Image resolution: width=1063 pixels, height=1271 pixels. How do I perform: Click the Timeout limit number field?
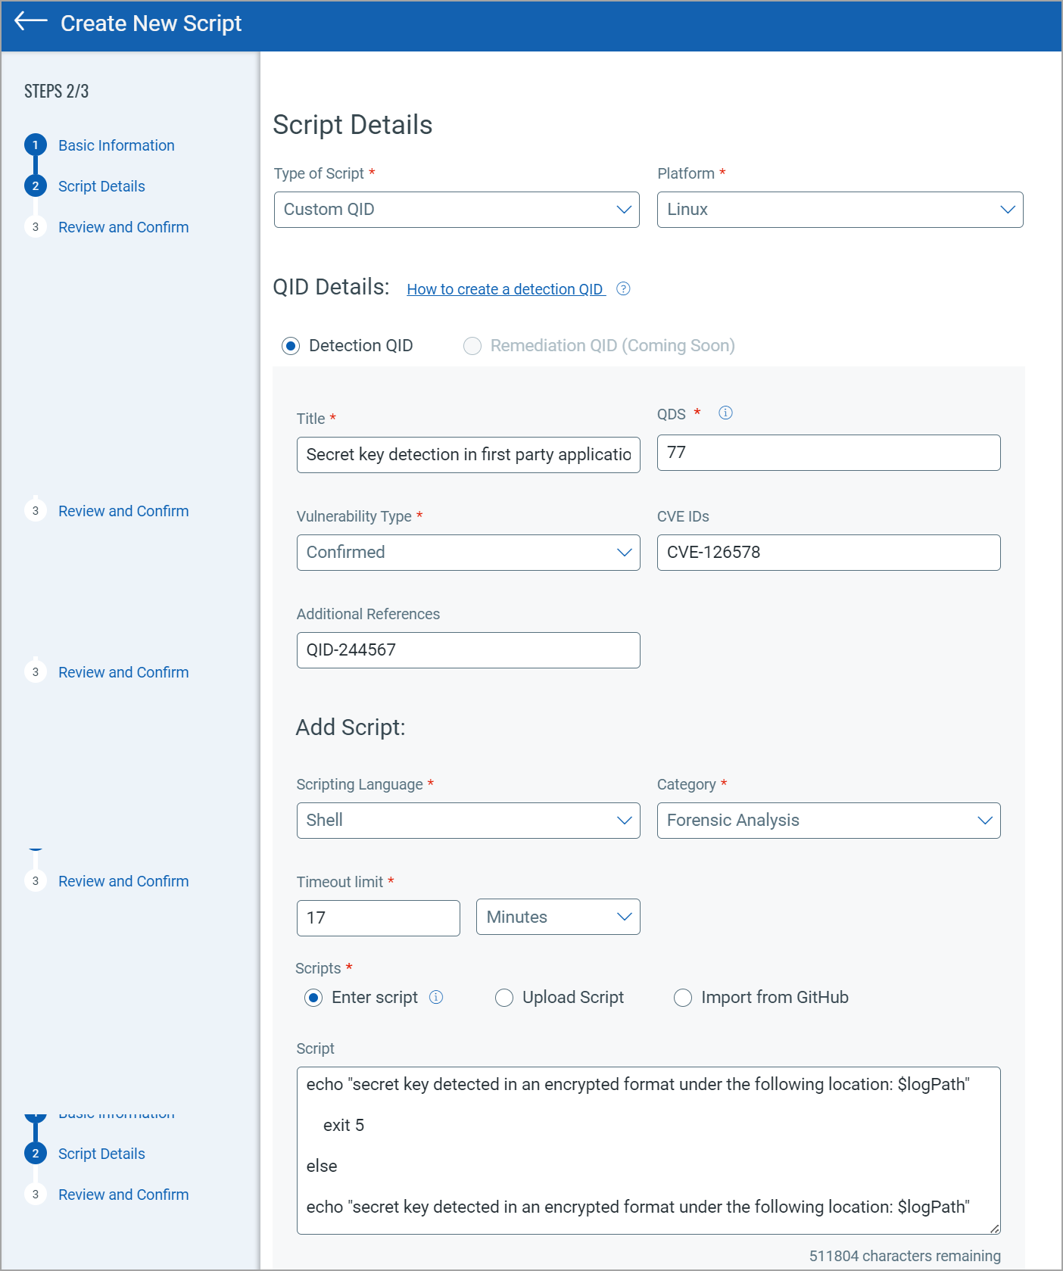pos(378,918)
